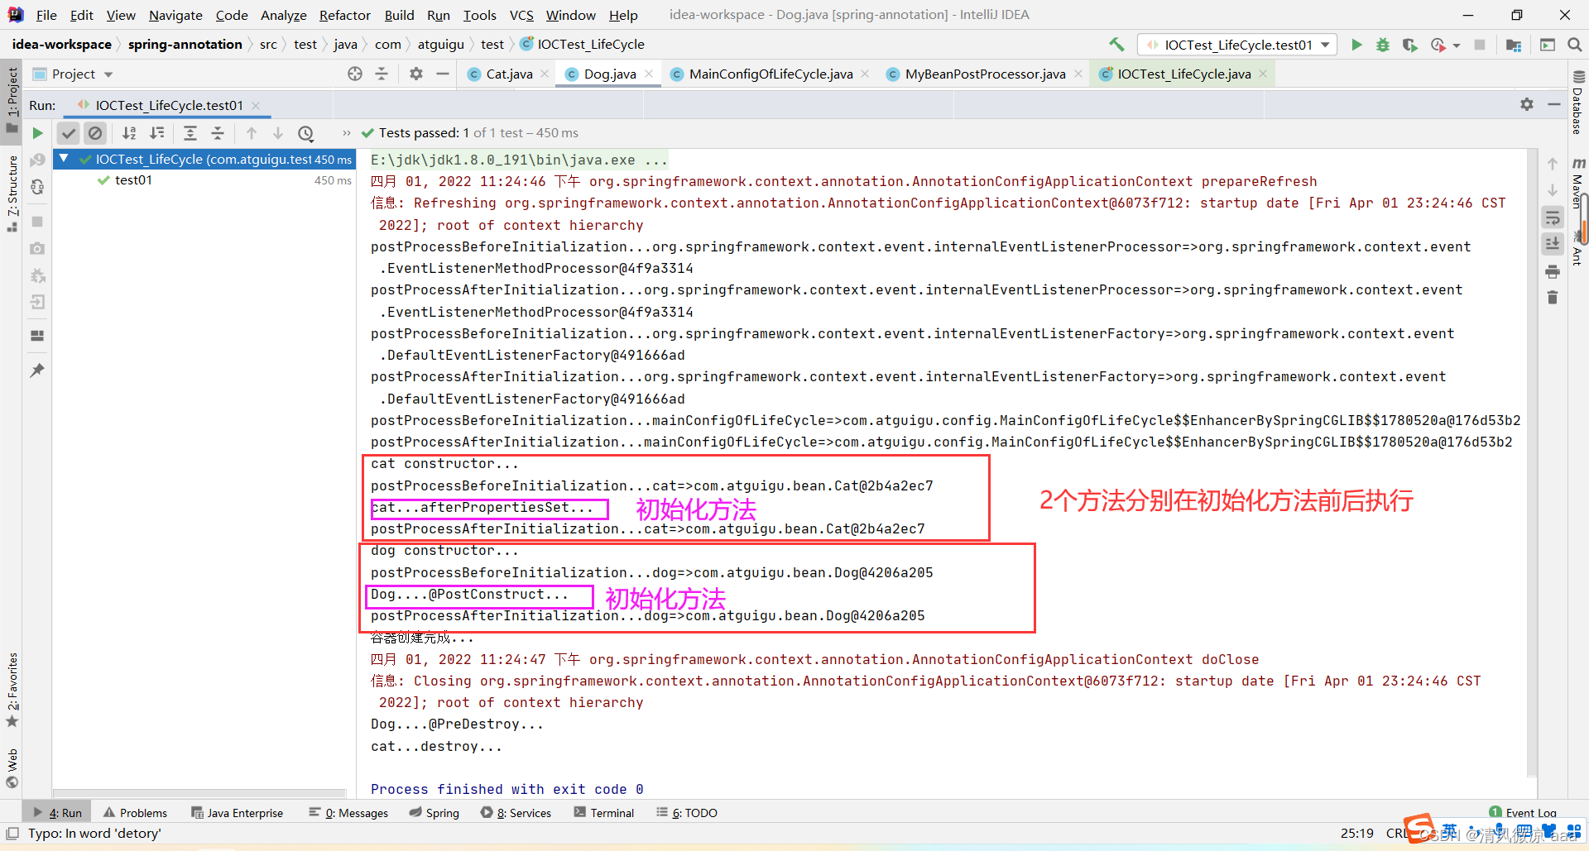The width and height of the screenshot is (1589, 851).
Task: Collapse all test nodes icon
Action: (x=217, y=133)
